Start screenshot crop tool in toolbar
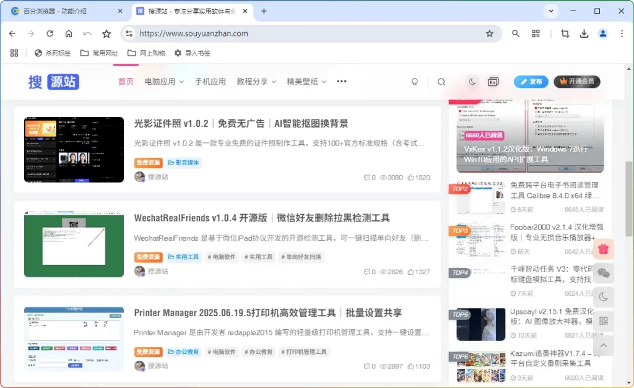 [x=565, y=33]
